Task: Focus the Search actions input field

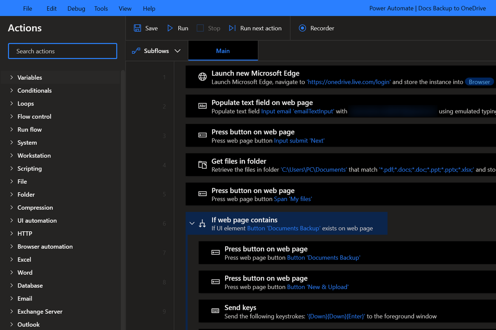Action: coord(62,51)
